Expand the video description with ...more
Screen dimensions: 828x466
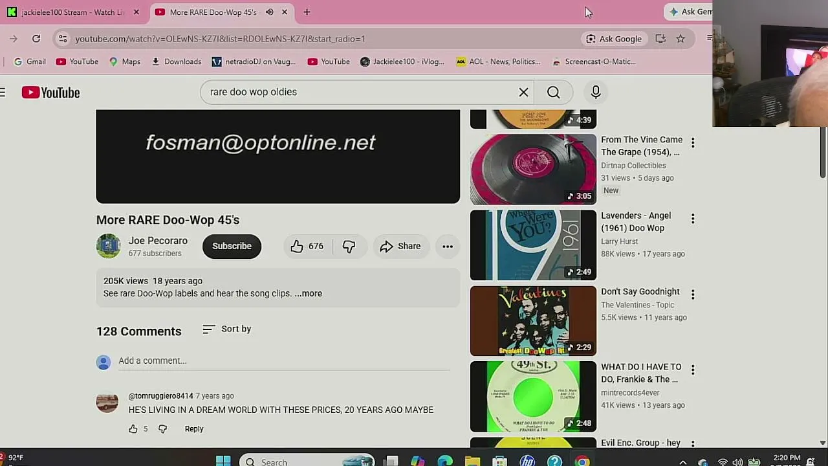(x=309, y=293)
